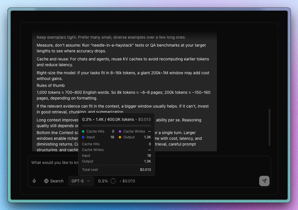
Task: Click the "Cache Writes" row in the breakdown list
Action: click(x=116, y=150)
